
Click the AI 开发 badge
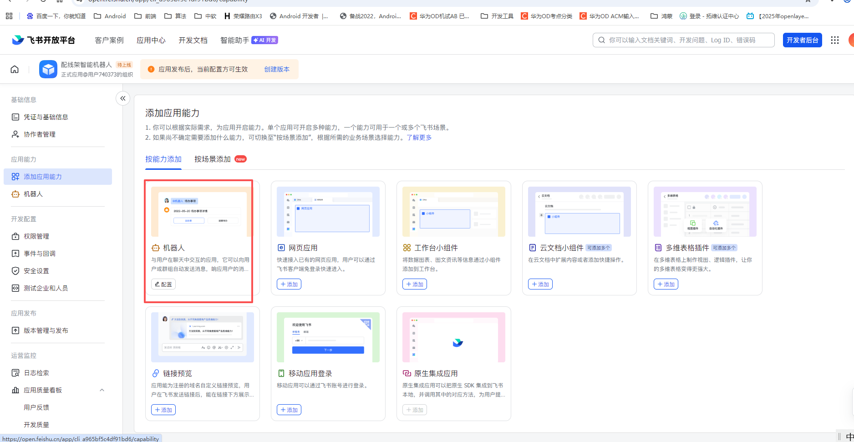tap(265, 40)
